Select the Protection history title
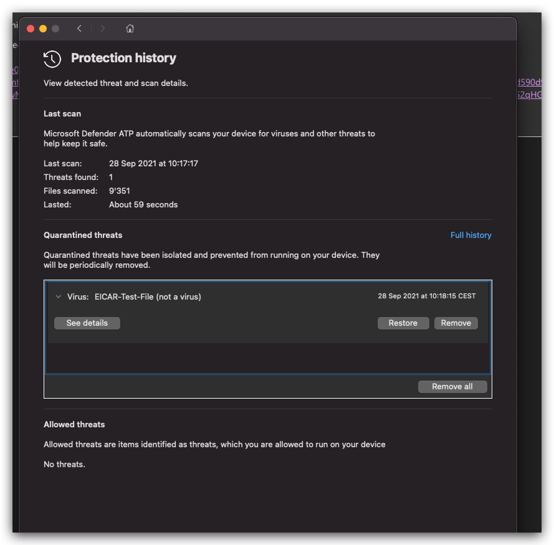Viewport: 554px width, 545px height. coord(123,58)
